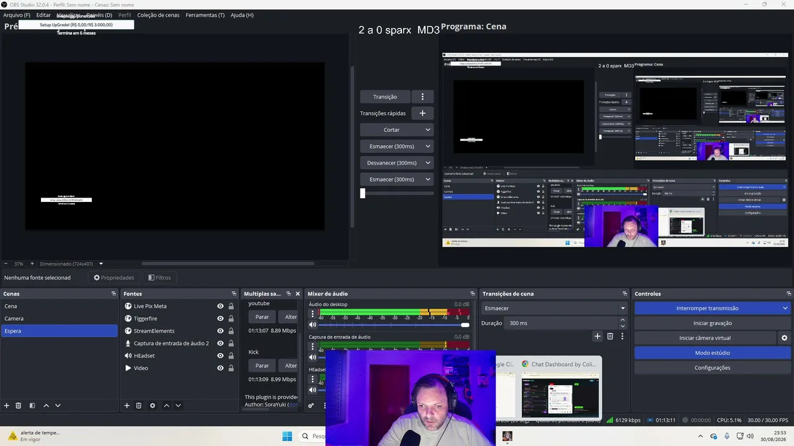The width and height of the screenshot is (794, 446).
Task: Expand the Desvanecer (300ms) quick transition dropdown
Action: pos(428,163)
